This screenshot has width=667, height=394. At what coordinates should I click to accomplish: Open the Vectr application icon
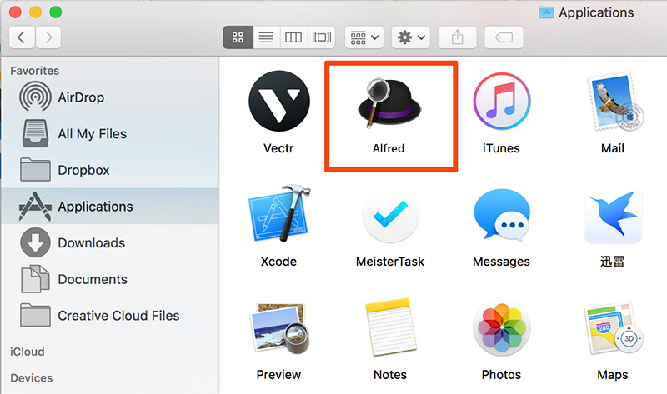pos(279,101)
